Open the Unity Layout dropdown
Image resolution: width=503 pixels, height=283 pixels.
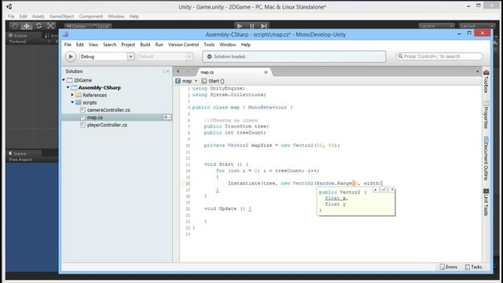coord(476,26)
